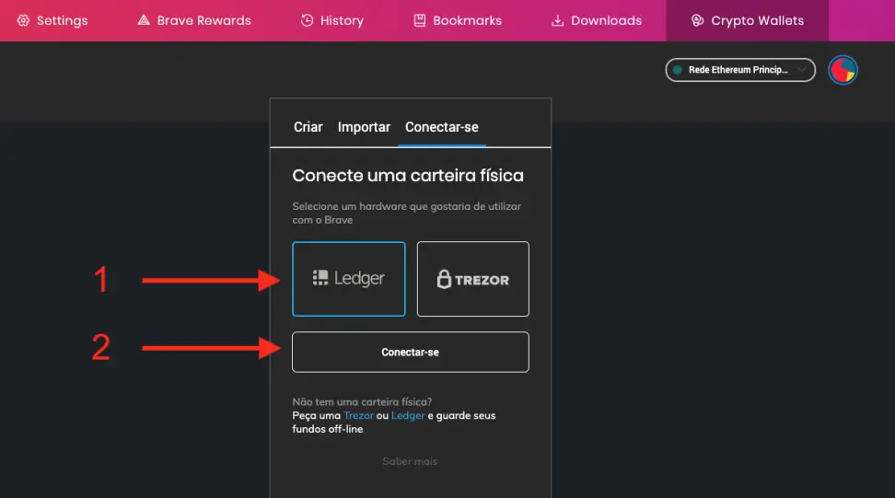Switch to the Criar tab
The image size is (895, 498).
click(x=308, y=127)
